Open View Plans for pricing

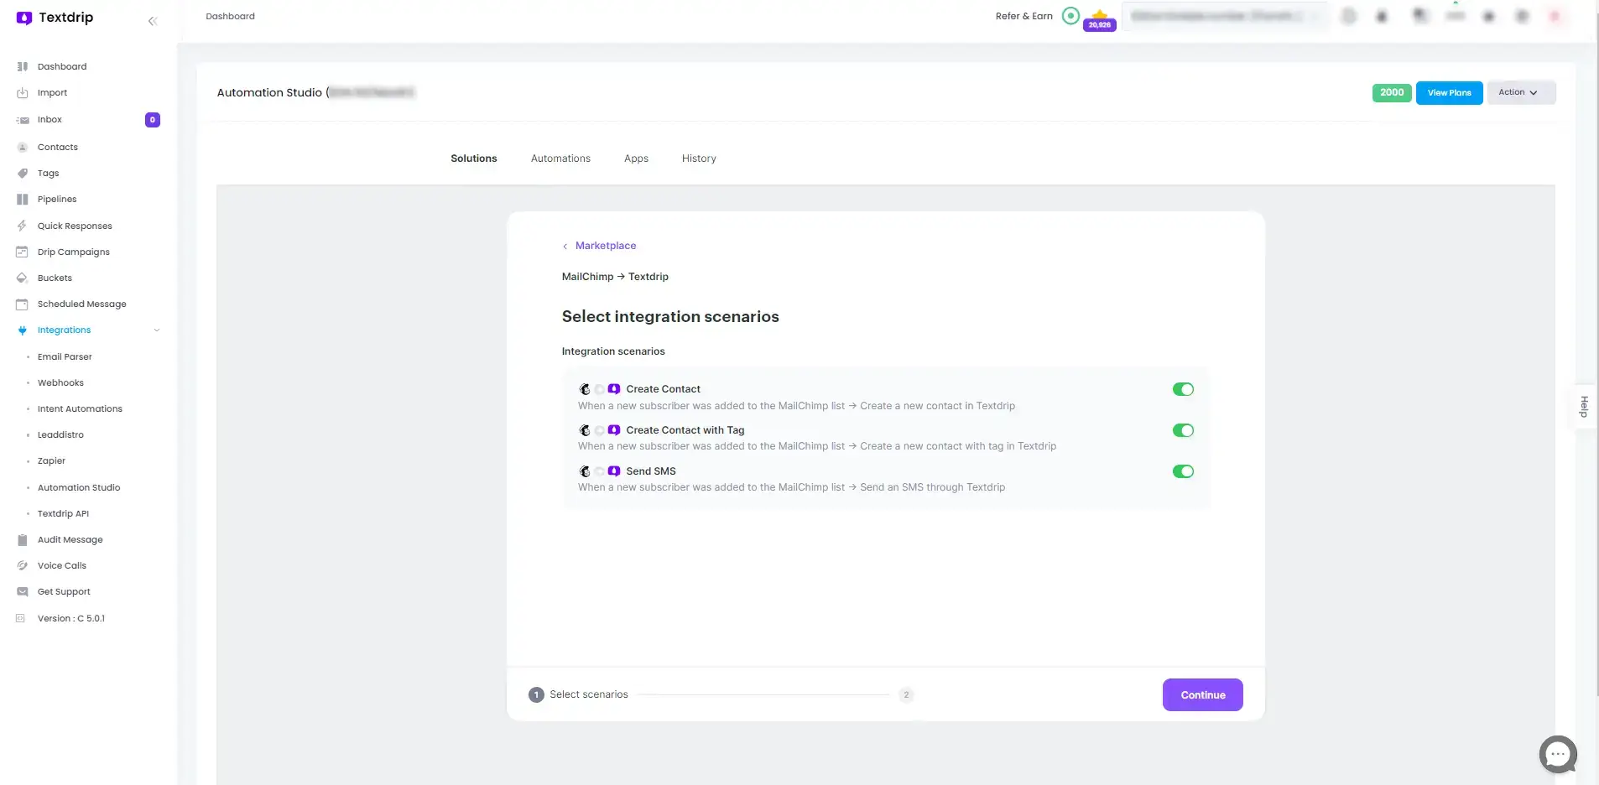(1448, 92)
